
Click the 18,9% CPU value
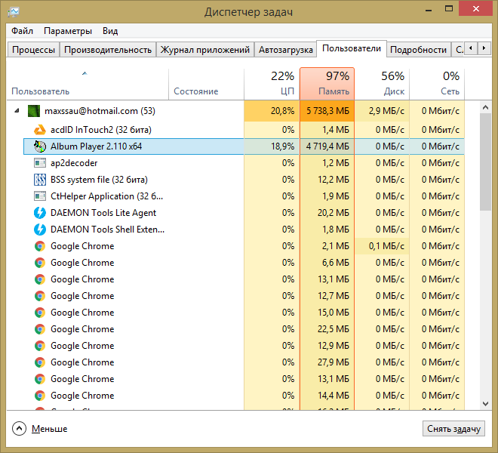coord(282,146)
